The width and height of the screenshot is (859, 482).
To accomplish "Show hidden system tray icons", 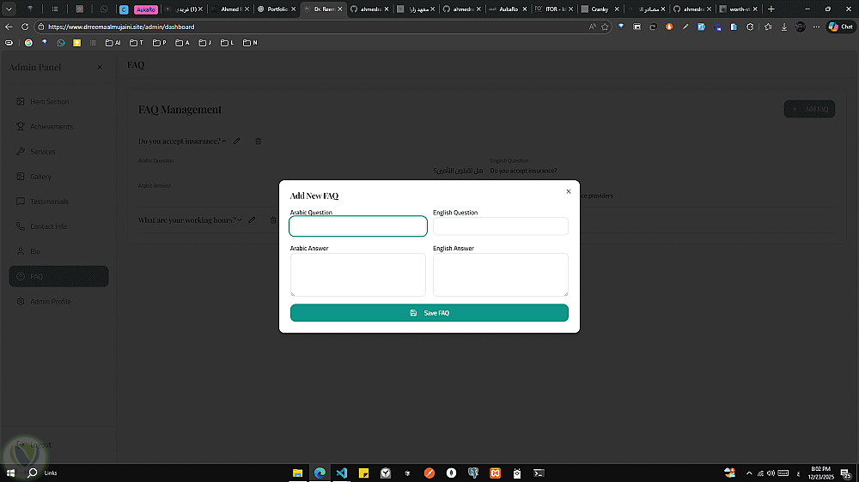I will pos(749,473).
